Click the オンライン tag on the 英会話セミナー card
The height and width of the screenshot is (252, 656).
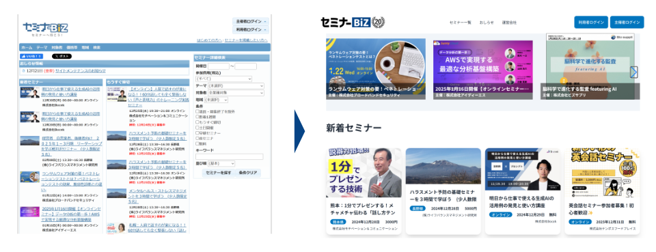click(x=579, y=221)
